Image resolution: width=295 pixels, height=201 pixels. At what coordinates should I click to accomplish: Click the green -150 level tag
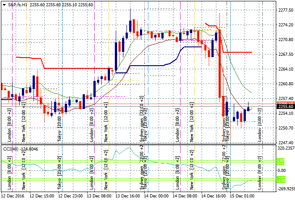(281, 180)
